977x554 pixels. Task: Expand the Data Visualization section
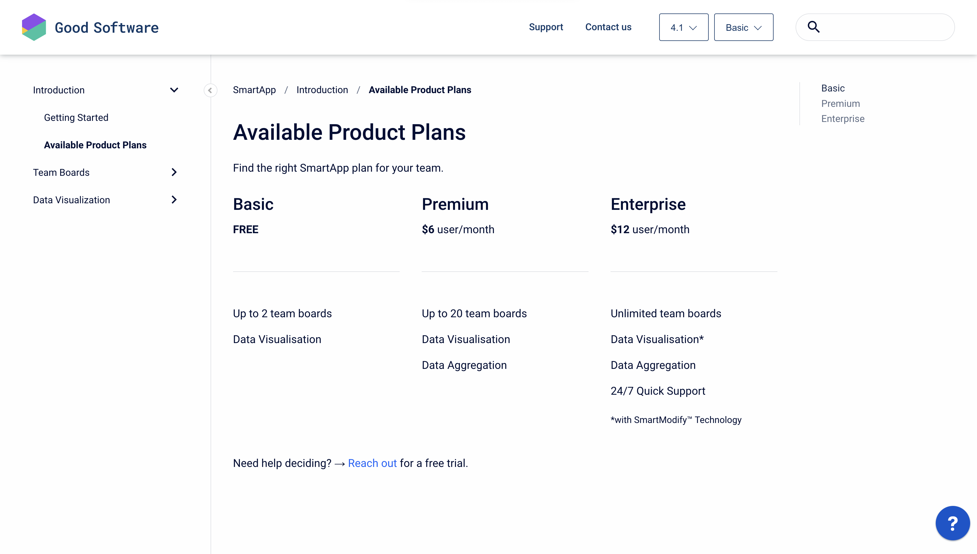(x=174, y=200)
